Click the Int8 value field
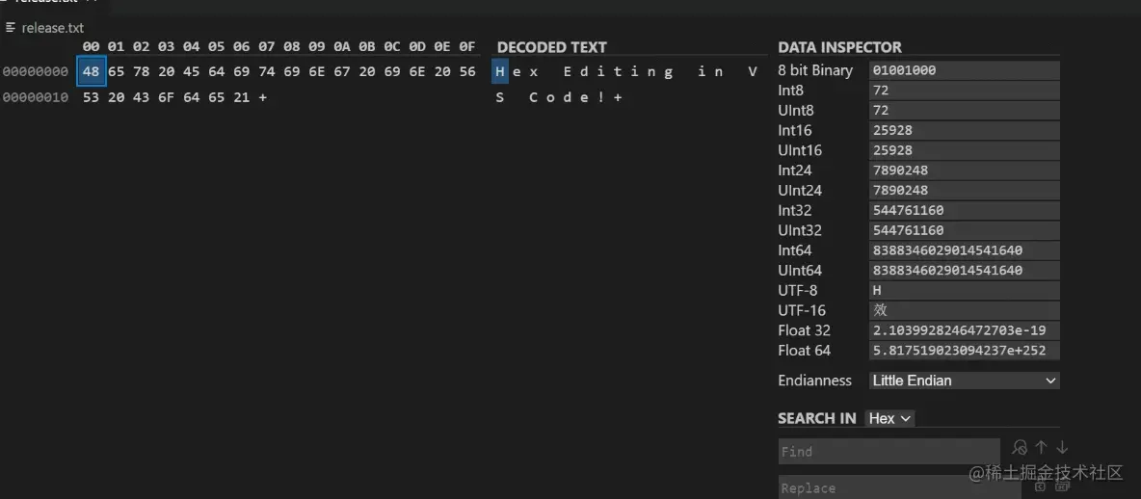 tap(965, 91)
